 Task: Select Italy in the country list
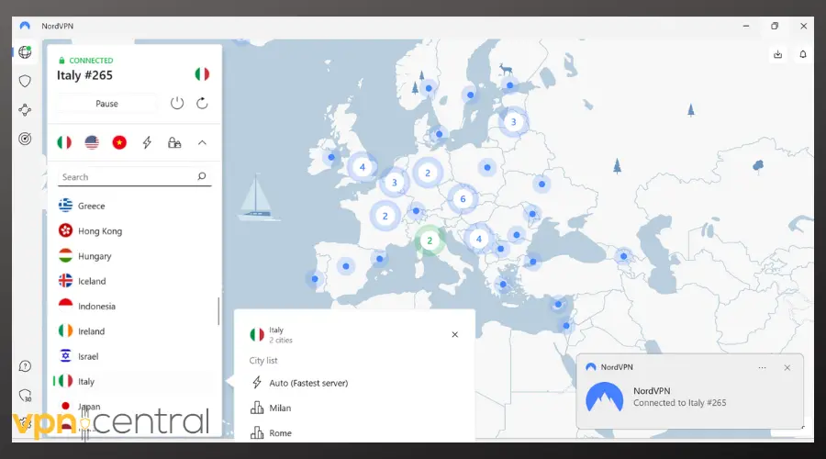pos(134,382)
